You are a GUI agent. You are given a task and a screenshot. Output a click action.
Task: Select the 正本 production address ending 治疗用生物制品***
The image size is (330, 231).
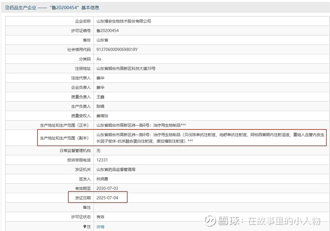click(141, 125)
